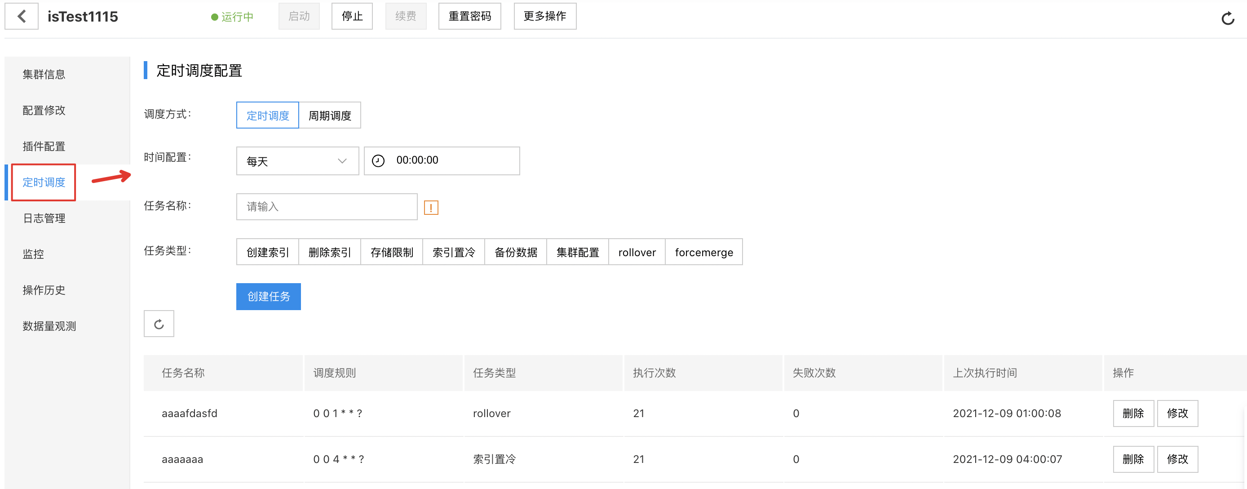Screen dimensions: 1247x489
Task: Select 定时调度 scheduling mode
Action: tap(268, 115)
